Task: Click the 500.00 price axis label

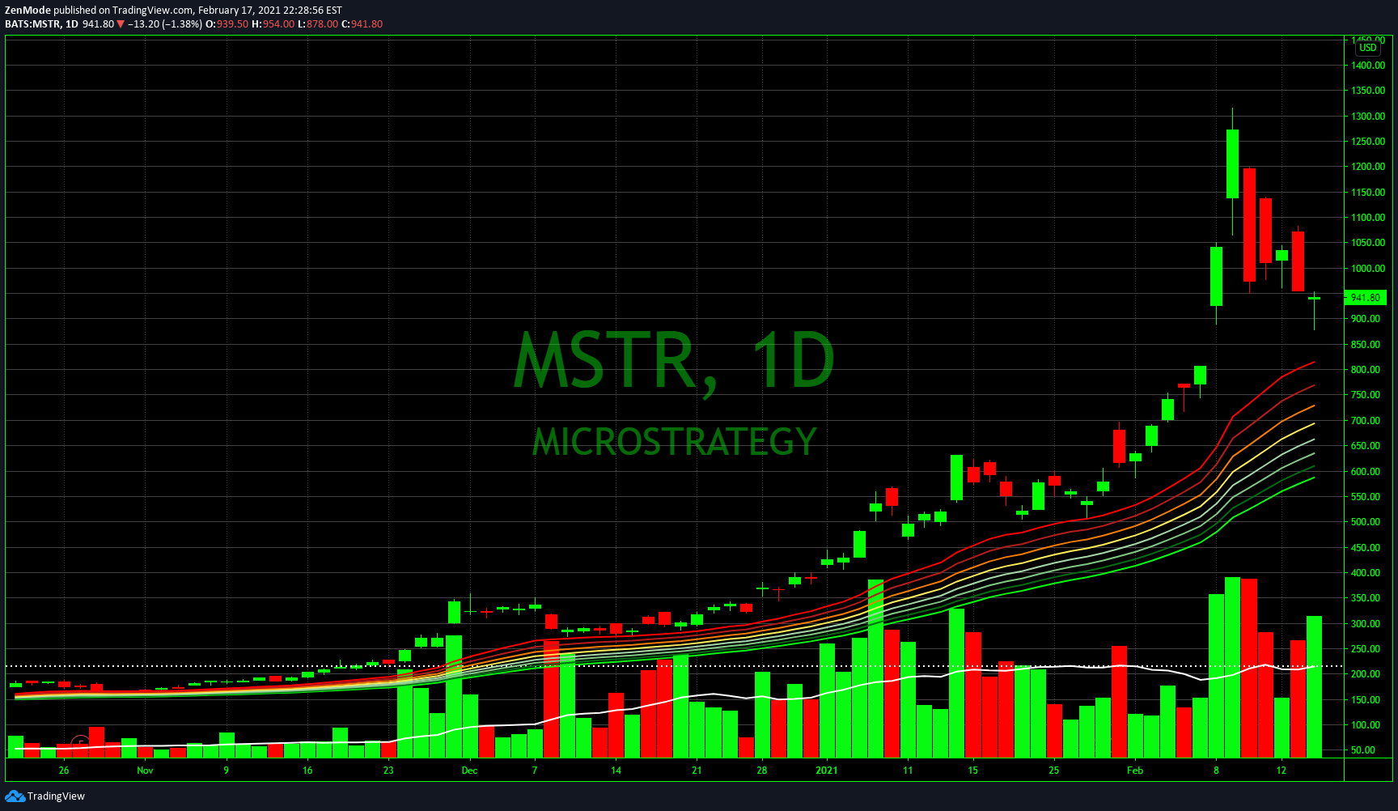Action: [x=1366, y=522]
